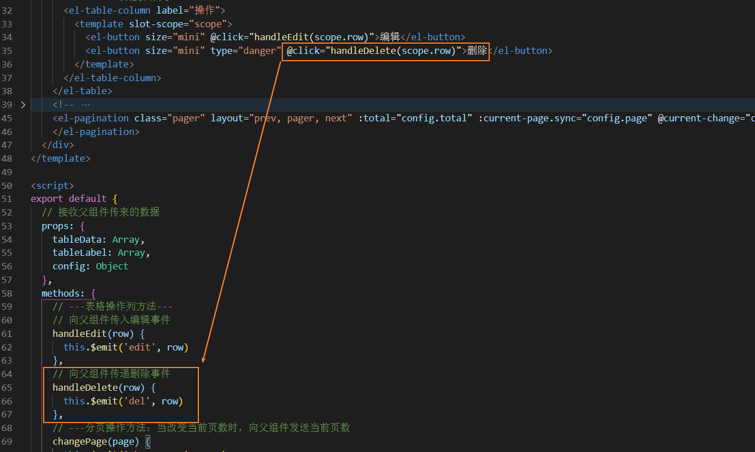Click this.$emit('edit', row) statement

tap(126, 347)
